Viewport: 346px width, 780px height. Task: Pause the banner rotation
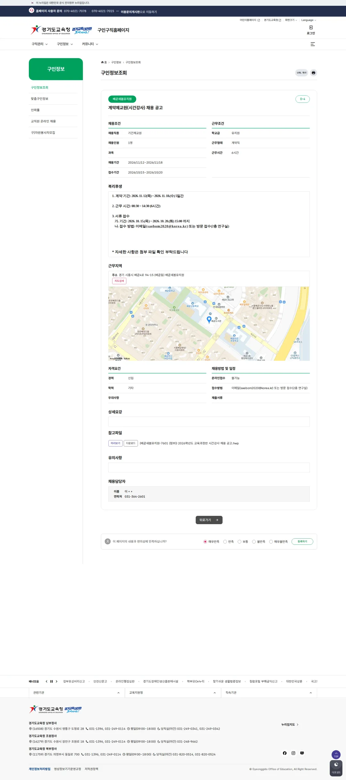coord(51,681)
